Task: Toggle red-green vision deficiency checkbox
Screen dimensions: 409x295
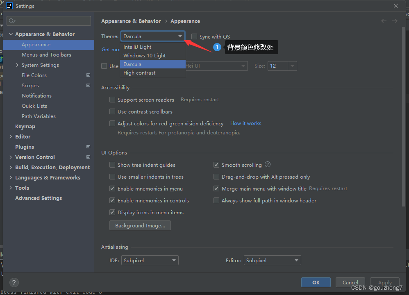Action: [112, 123]
